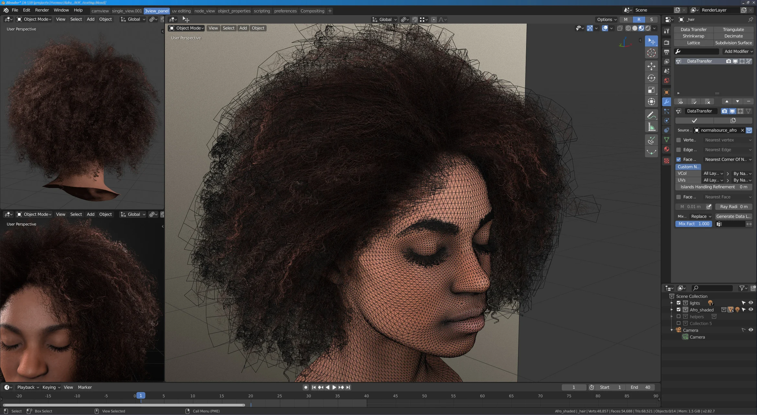
Task: Open the Playback dropdown in timeline
Action: (28, 387)
